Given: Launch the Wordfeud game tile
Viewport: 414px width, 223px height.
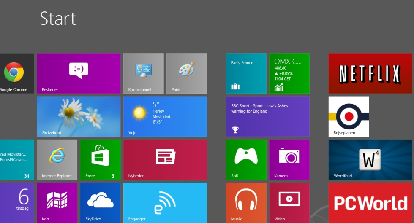Looking at the screenshot, I should [x=370, y=159].
